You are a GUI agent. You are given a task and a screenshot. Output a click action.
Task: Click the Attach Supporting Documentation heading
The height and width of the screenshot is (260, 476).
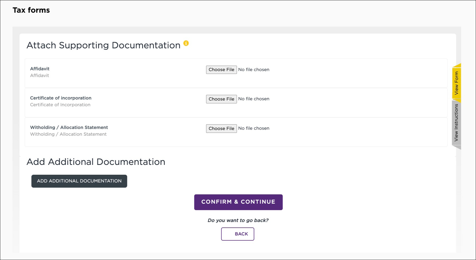click(103, 45)
